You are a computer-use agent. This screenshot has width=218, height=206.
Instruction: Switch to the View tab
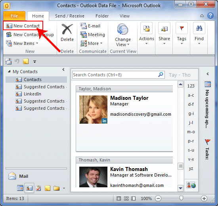pos(124,16)
